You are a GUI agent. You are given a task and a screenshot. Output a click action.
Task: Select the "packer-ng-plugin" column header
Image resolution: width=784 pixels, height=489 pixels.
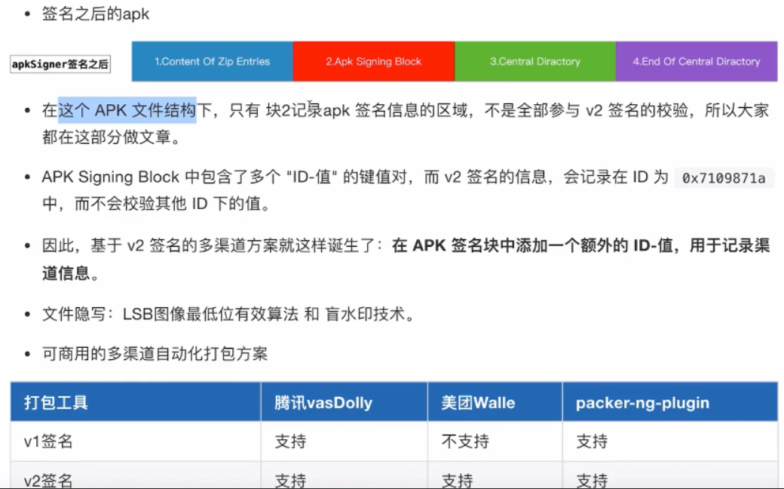click(643, 402)
